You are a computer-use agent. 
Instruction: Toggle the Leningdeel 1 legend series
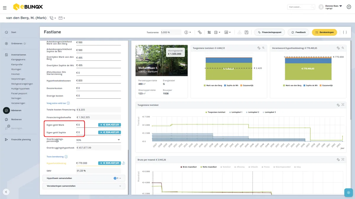235,112
